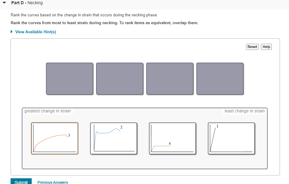Open the Help dialog

point(266,47)
